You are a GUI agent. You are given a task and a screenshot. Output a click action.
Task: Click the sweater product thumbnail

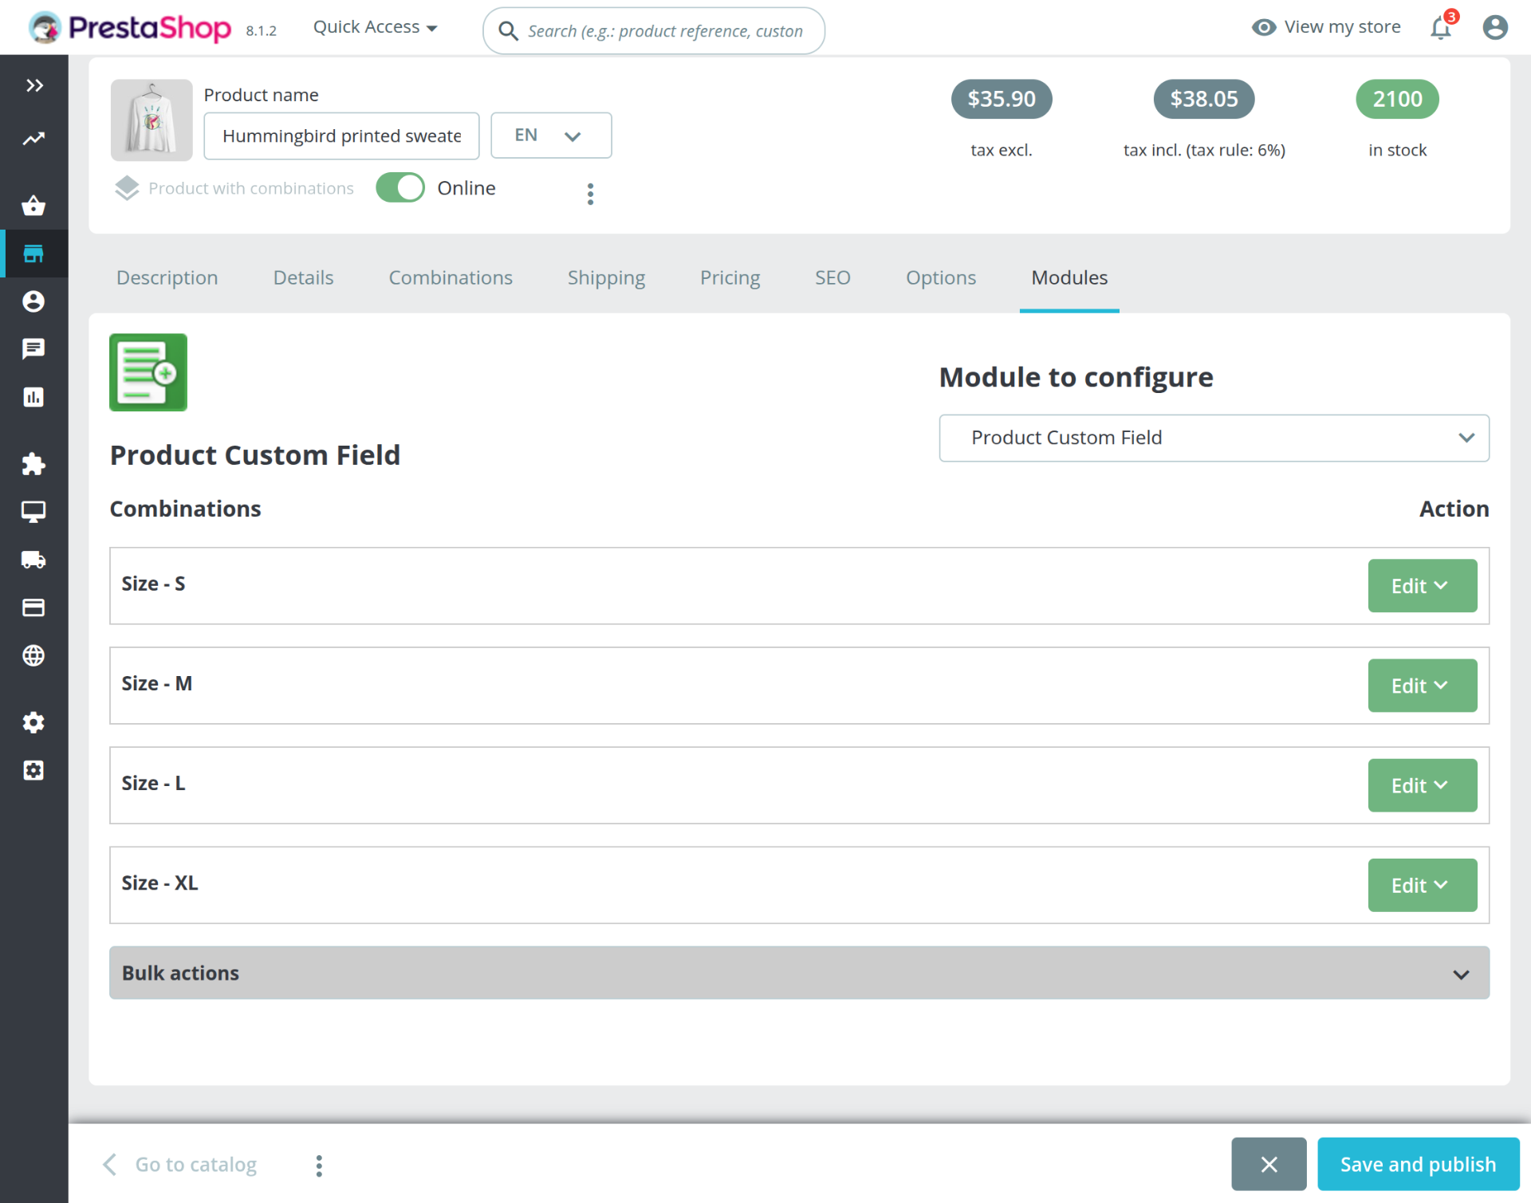pyautogui.click(x=152, y=120)
